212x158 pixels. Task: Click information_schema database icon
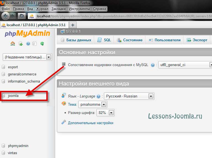[3, 81]
